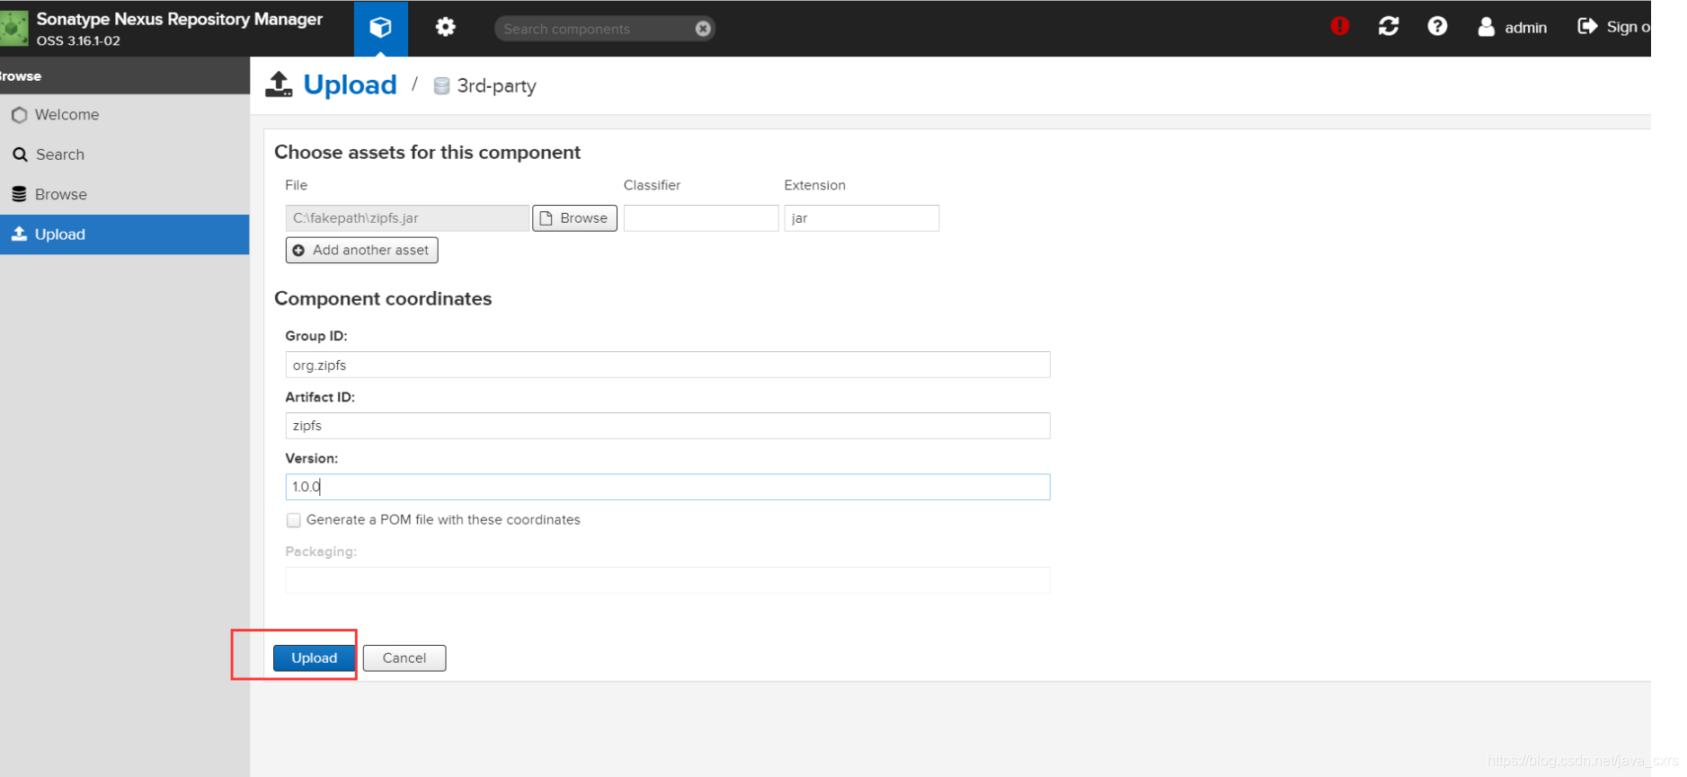This screenshot has width=1687, height=777.
Task: Click the upload icon beside the page title
Action: (279, 84)
